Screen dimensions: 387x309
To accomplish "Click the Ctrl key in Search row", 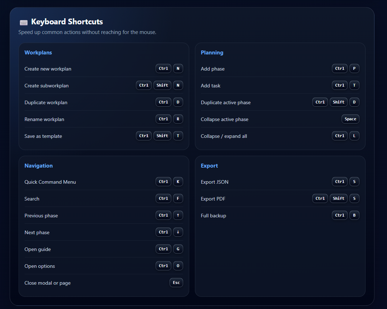I will [x=163, y=198].
